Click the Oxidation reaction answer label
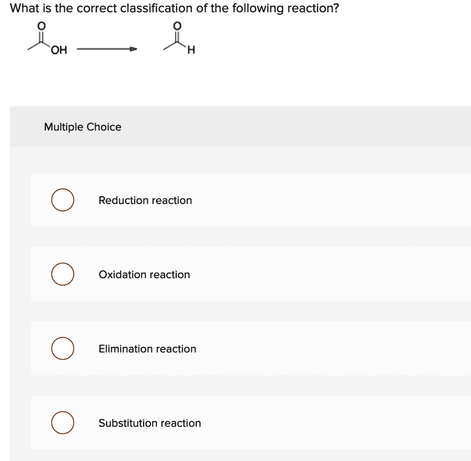 (144, 274)
